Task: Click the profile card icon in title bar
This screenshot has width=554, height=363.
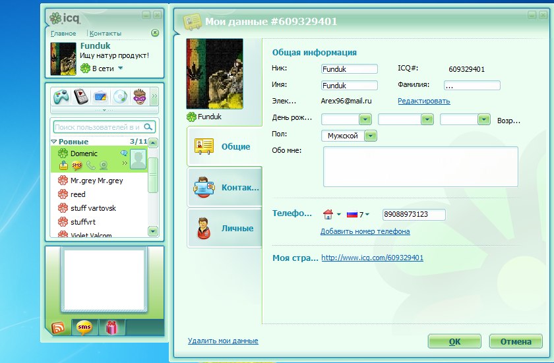Action: click(x=192, y=22)
